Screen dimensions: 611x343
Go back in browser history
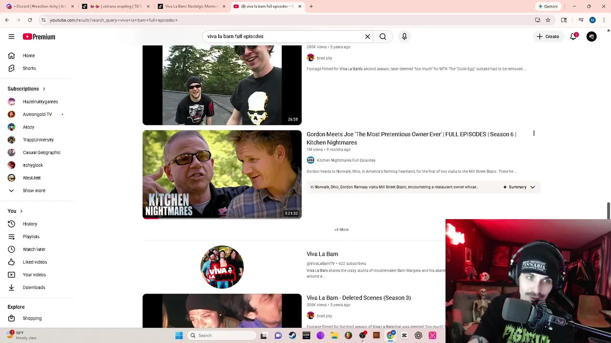pyautogui.click(x=7, y=20)
